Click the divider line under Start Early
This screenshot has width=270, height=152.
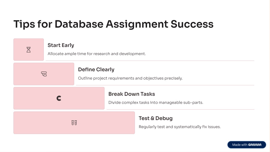coord(150,61)
